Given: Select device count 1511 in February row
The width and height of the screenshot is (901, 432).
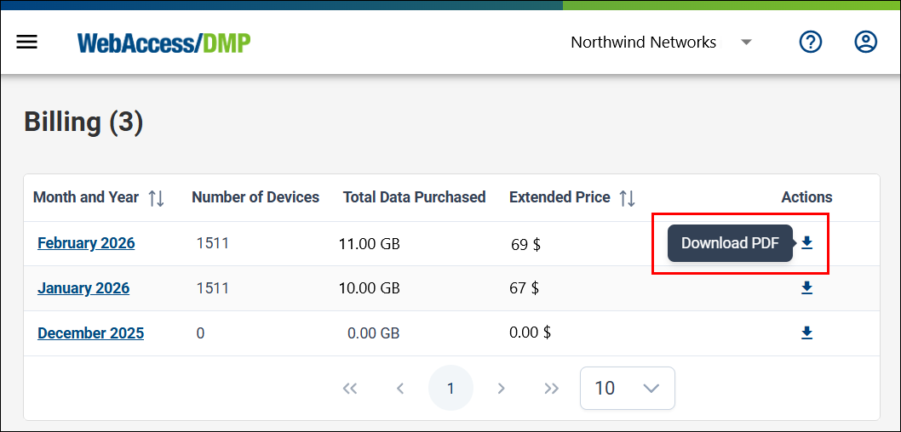Looking at the screenshot, I should tap(213, 243).
